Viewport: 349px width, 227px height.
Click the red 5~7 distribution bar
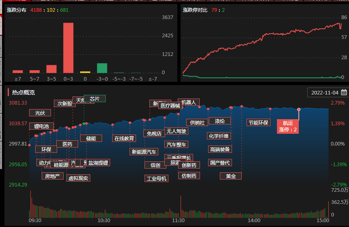[x=35, y=72]
